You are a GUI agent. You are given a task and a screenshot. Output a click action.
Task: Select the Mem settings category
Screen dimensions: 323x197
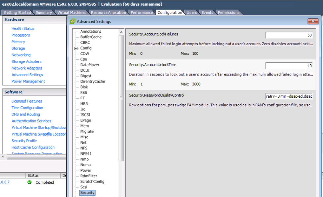84,126
